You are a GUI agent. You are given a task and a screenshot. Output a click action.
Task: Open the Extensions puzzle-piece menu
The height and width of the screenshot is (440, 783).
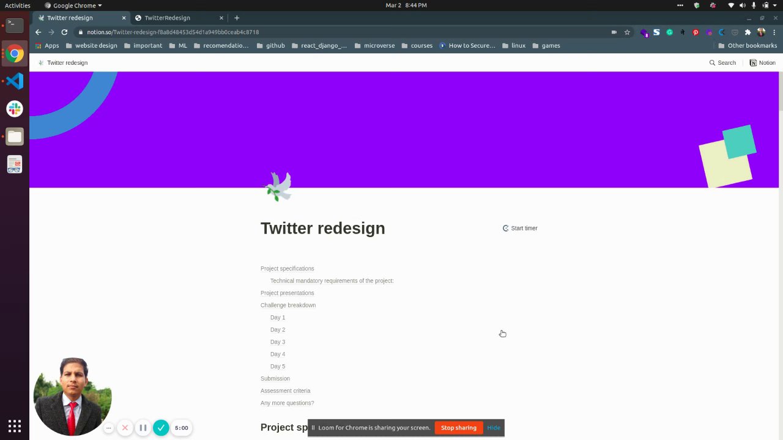click(748, 32)
